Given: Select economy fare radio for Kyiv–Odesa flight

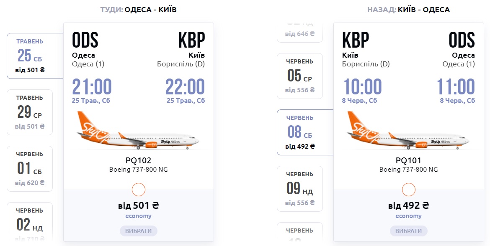Looking at the screenshot, I should tap(409, 190).
